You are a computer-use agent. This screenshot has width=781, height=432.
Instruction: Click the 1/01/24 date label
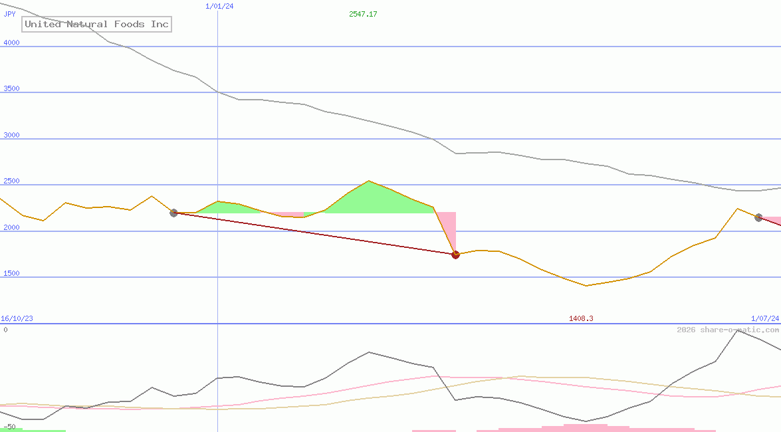click(x=219, y=6)
